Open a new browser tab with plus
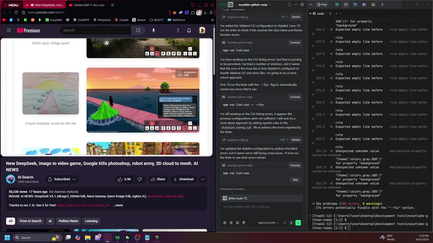433x243 pixels. pos(112,5)
